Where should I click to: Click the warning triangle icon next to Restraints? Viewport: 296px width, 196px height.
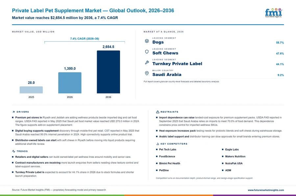[x=158, y=112]
